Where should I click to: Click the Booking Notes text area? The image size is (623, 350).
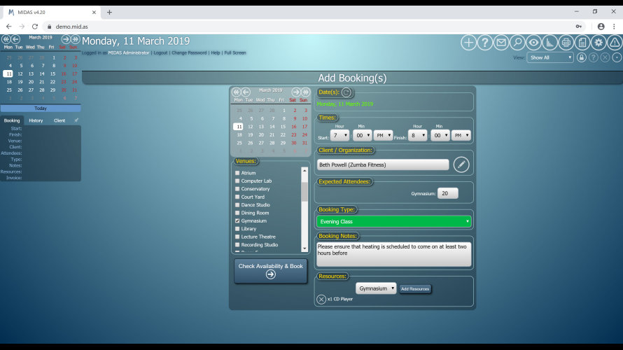pyautogui.click(x=393, y=254)
